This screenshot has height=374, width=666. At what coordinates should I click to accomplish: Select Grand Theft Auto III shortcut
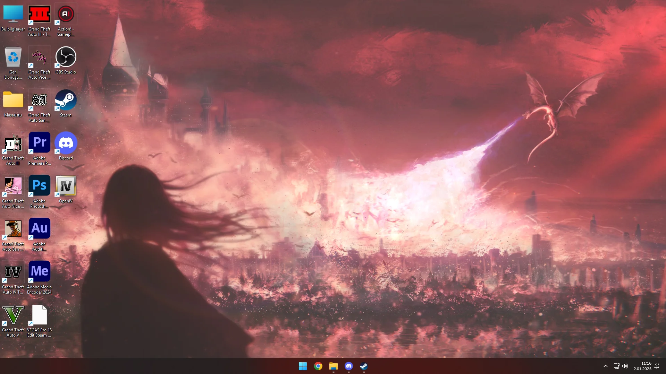pyautogui.click(x=13, y=149)
